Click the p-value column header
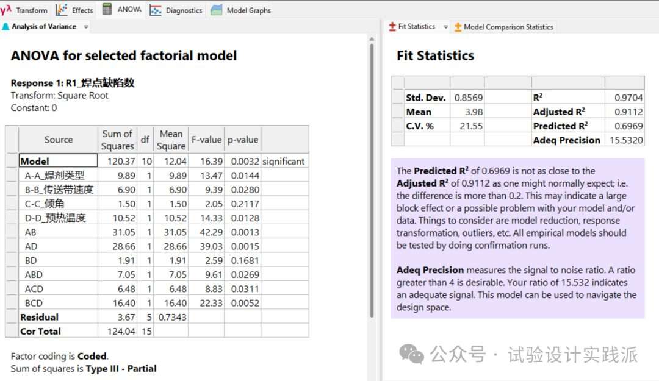 [243, 140]
